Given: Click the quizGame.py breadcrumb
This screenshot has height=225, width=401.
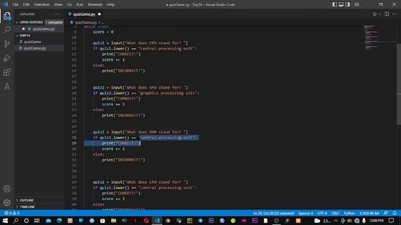Looking at the screenshot, I should pyautogui.click(x=86, y=22).
